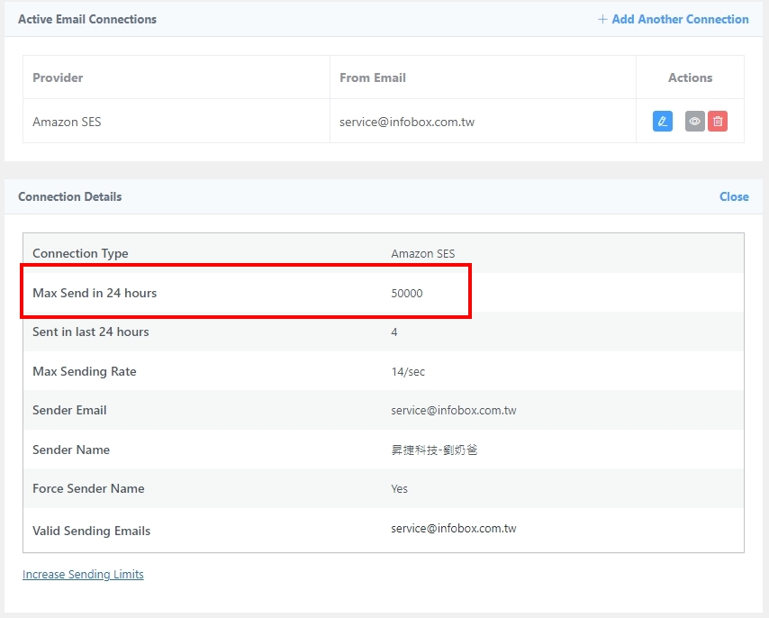Click the Connection Type label
769x618 pixels.
tap(80, 253)
